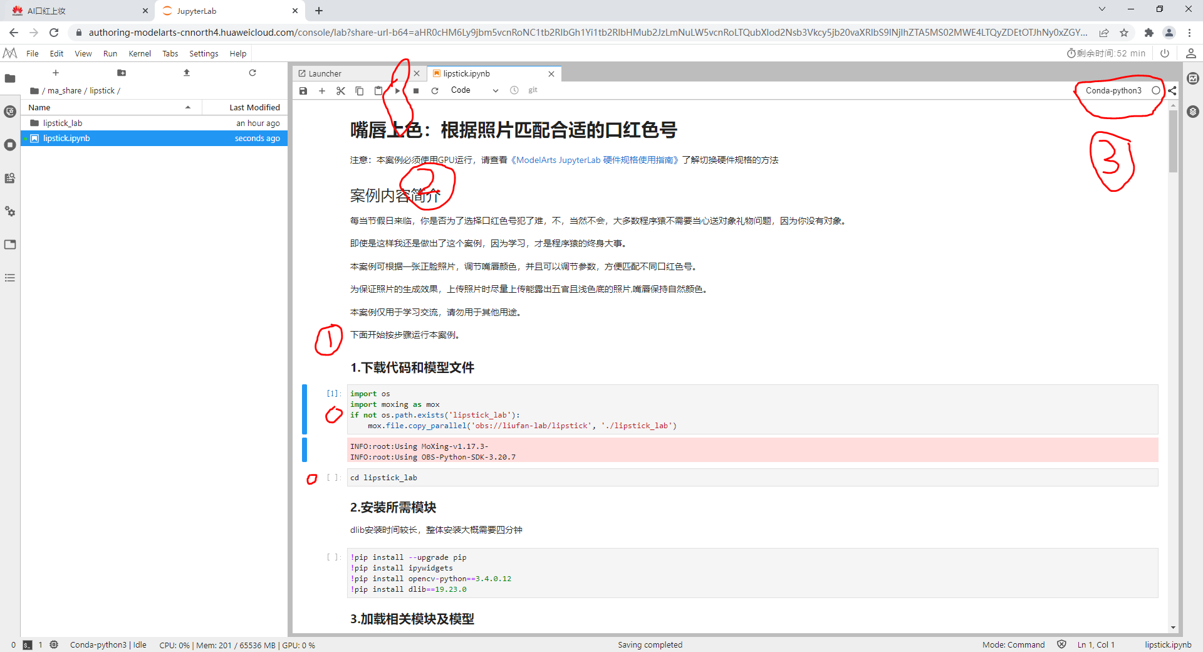1203x652 pixels.
Task: Run the selected notebook cell
Action: (397, 90)
